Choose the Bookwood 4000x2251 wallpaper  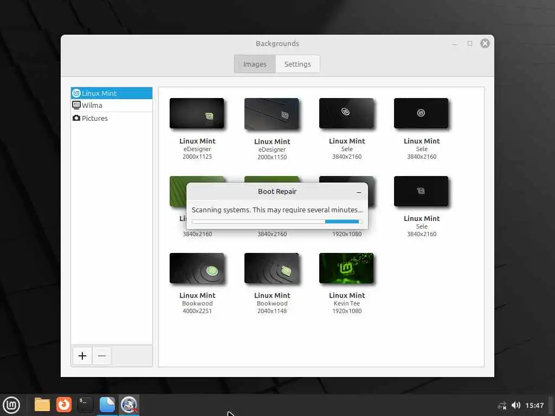click(x=197, y=268)
